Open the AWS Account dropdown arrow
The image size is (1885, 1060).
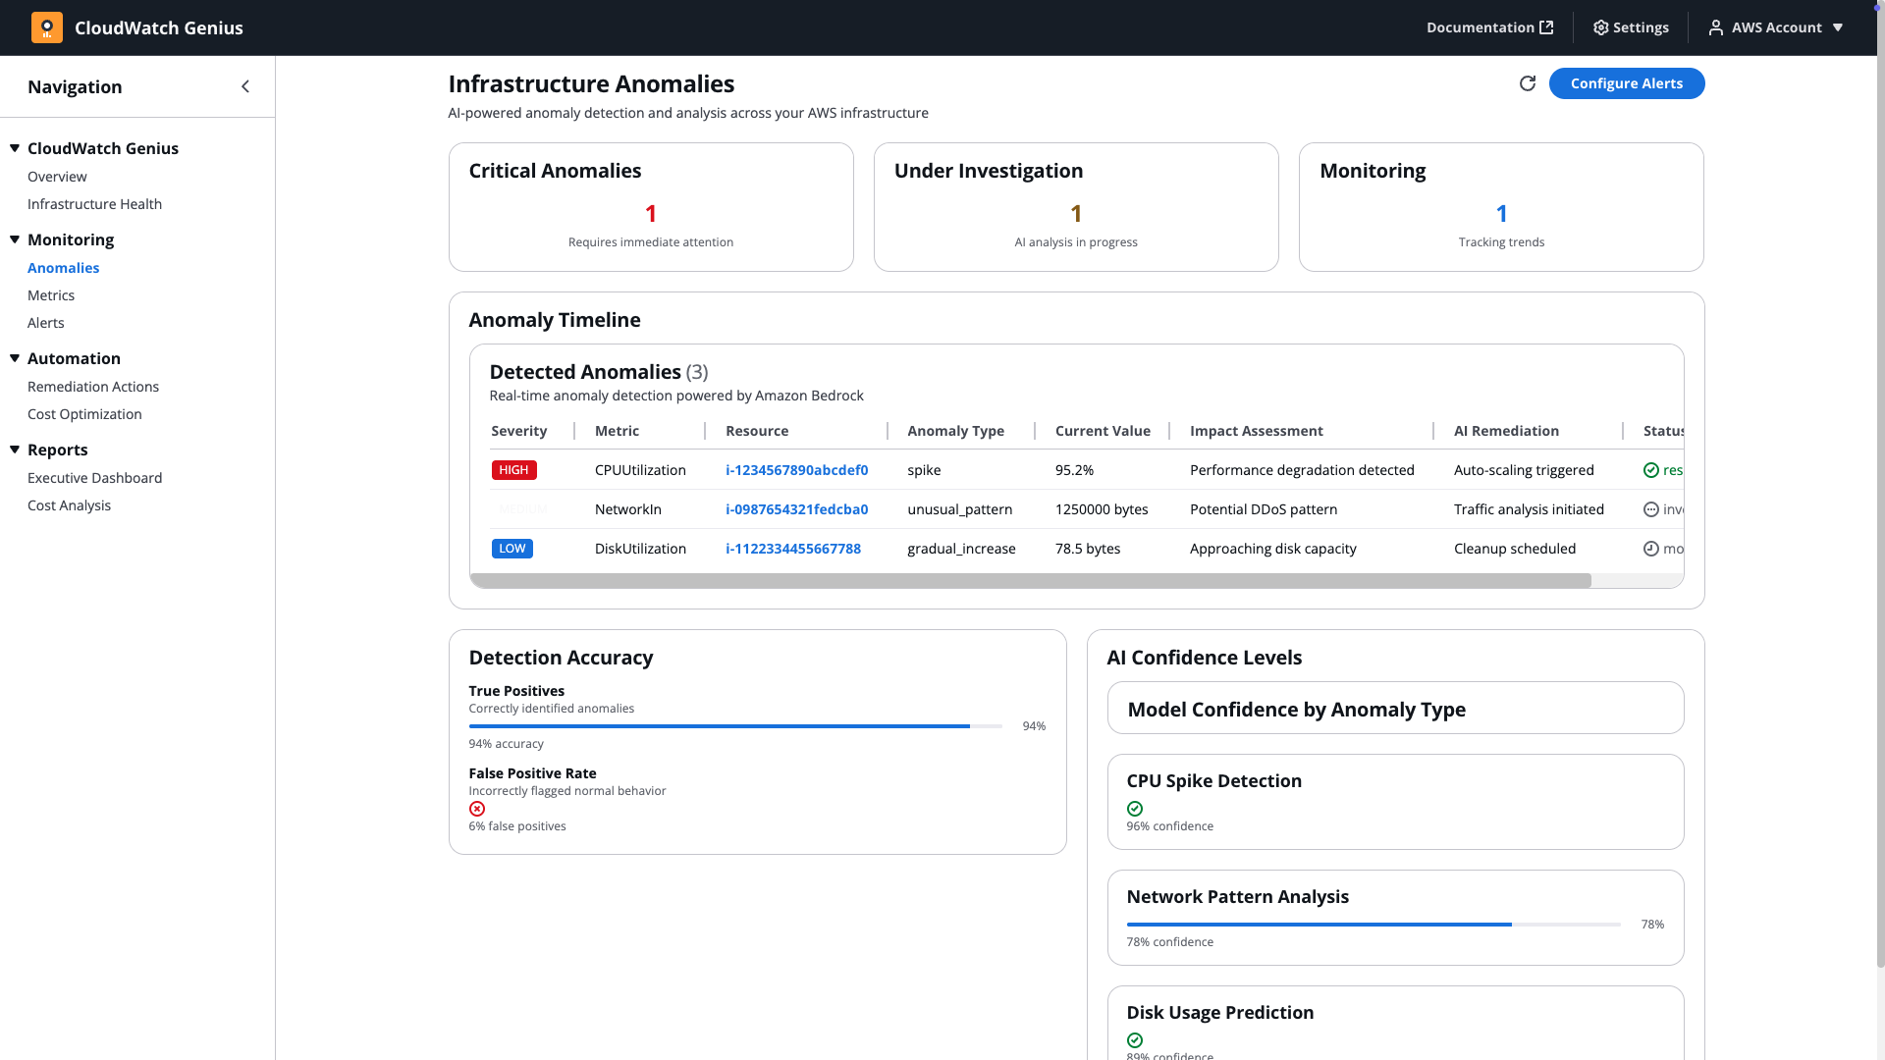point(1838,27)
